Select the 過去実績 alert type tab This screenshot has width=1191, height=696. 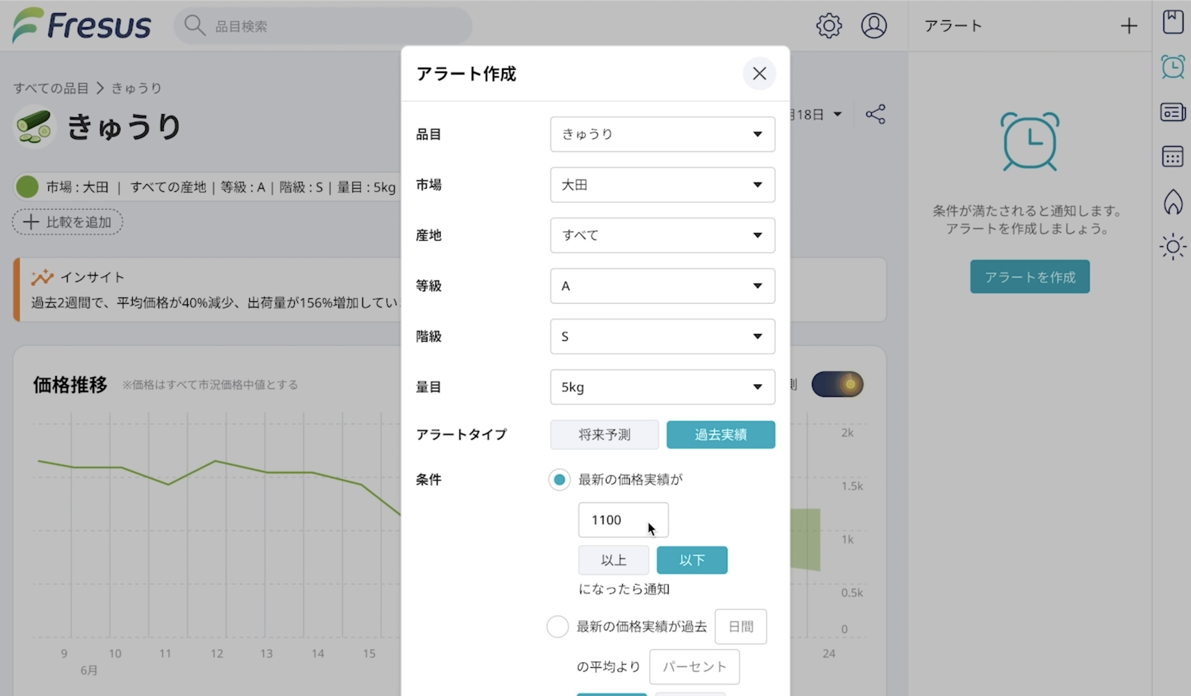click(x=721, y=434)
